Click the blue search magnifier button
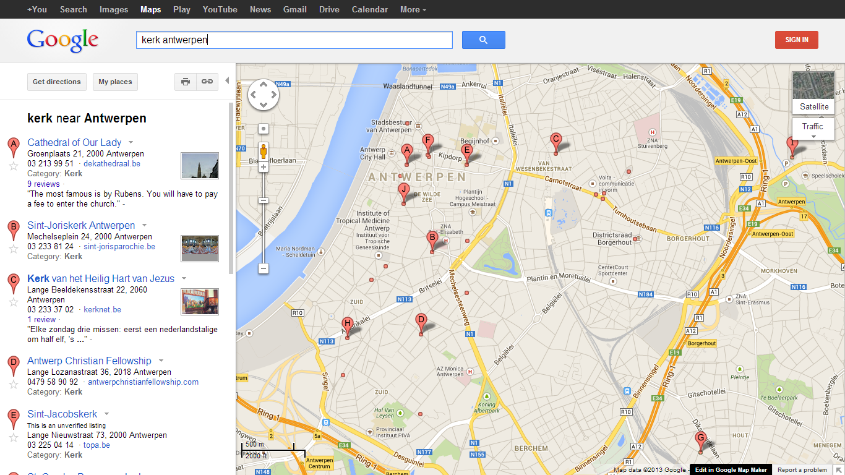This screenshot has width=845, height=475. coord(483,40)
